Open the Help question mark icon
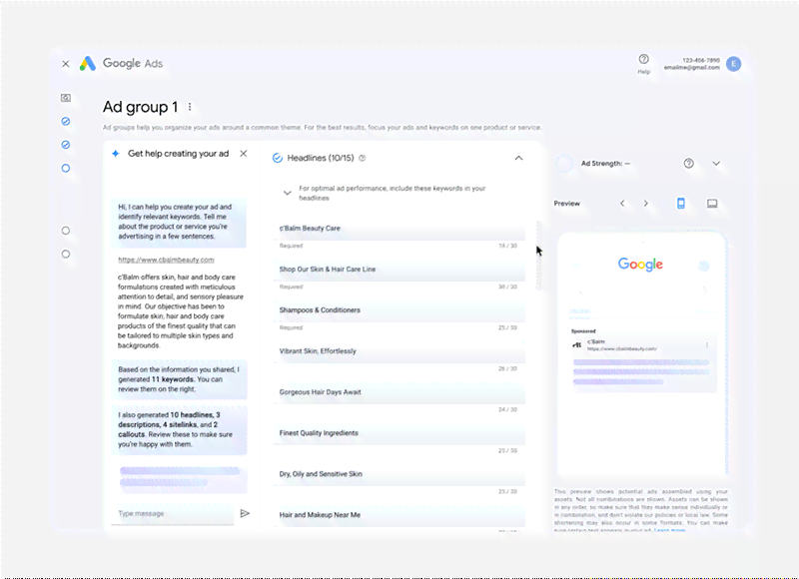This screenshot has width=799, height=579. point(643,59)
